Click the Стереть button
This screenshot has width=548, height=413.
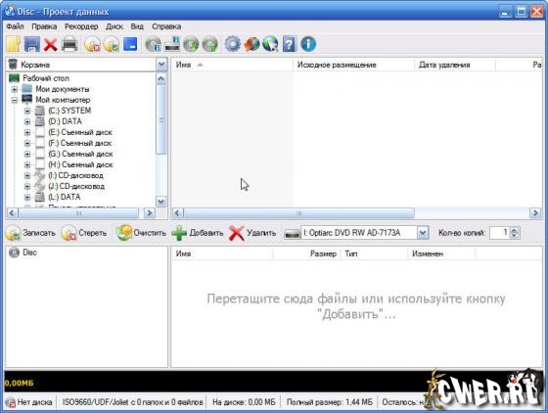[84, 233]
